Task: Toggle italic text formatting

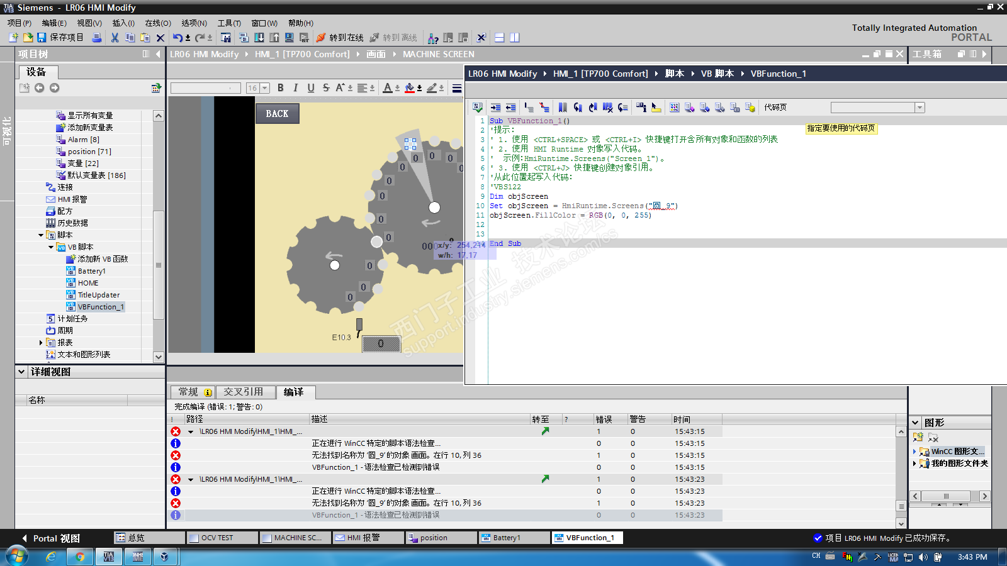Action: pyautogui.click(x=295, y=88)
